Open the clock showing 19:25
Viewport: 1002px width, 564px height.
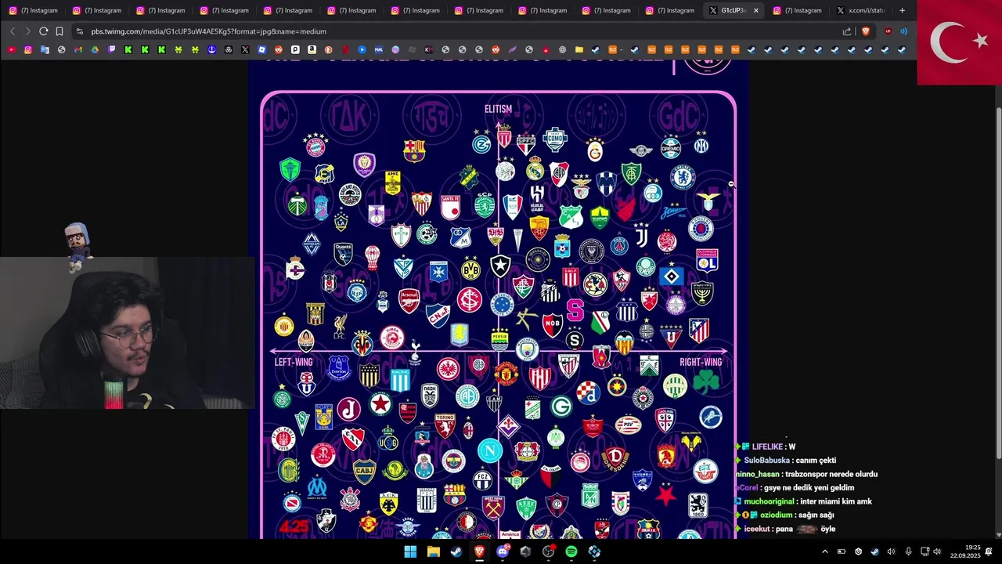click(x=964, y=551)
